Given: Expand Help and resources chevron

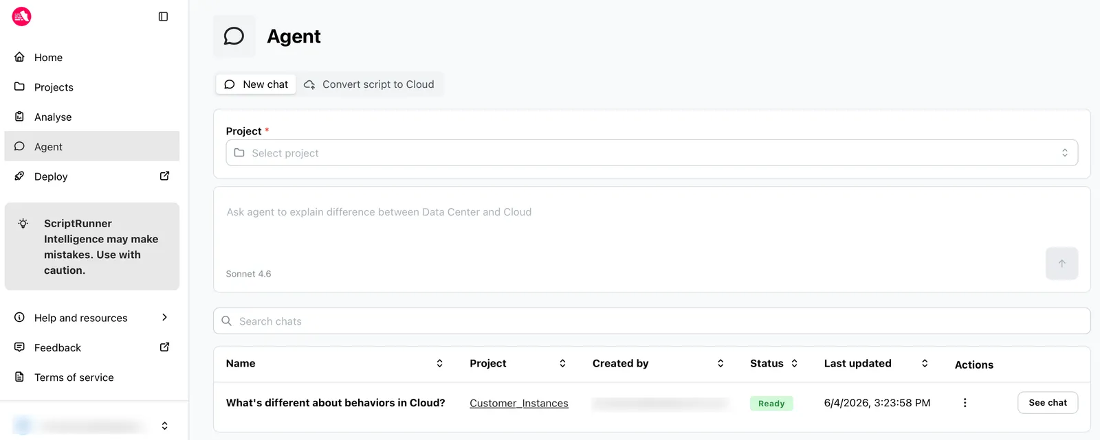Looking at the screenshot, I should coord(164,317).
